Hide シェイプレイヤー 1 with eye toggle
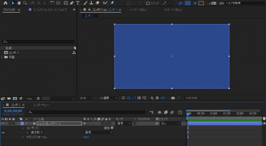 3,124
